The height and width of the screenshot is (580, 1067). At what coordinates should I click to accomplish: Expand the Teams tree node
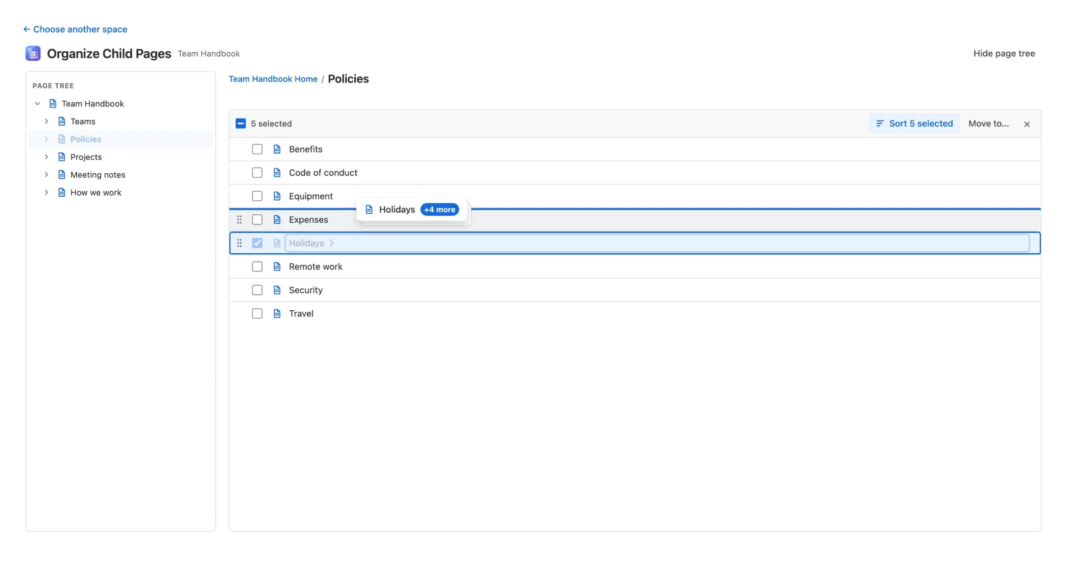46,122
